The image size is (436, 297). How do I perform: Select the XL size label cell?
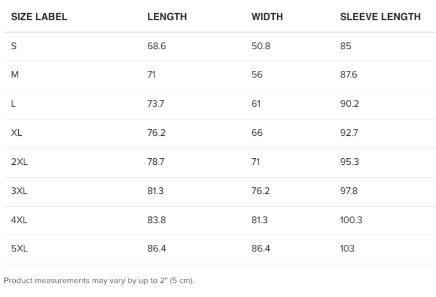(16, 133)
